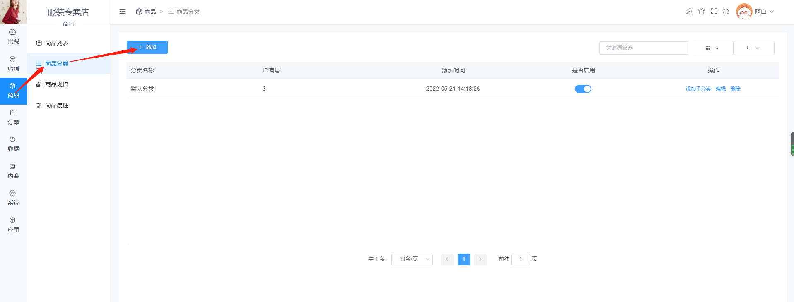Click 编辑 for 默认分类
This screenshot has height=302, width=794.
pyautogui.click(x=721, y=89)
